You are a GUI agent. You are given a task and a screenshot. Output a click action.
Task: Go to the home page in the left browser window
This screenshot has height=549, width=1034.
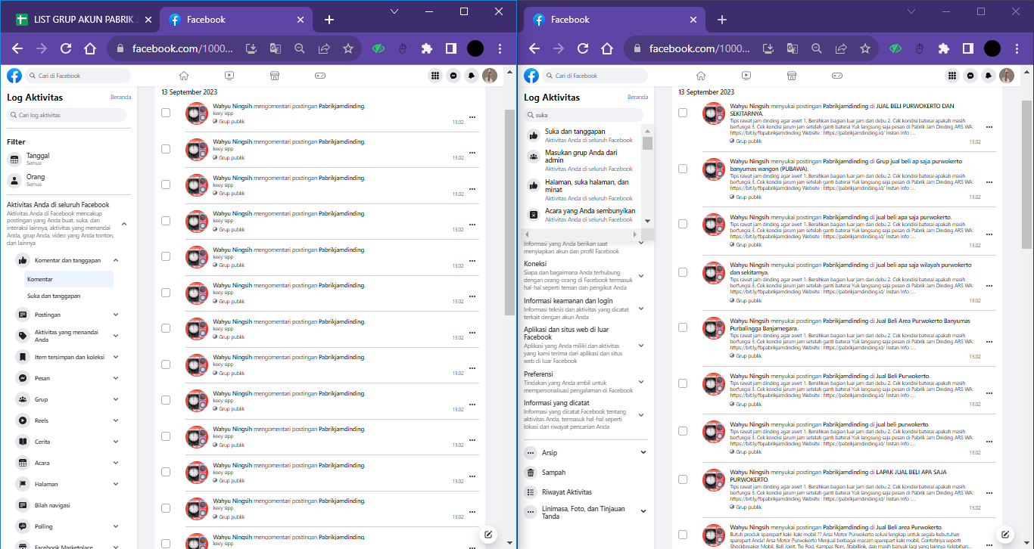pyautogui.click(x=90, y=48)
